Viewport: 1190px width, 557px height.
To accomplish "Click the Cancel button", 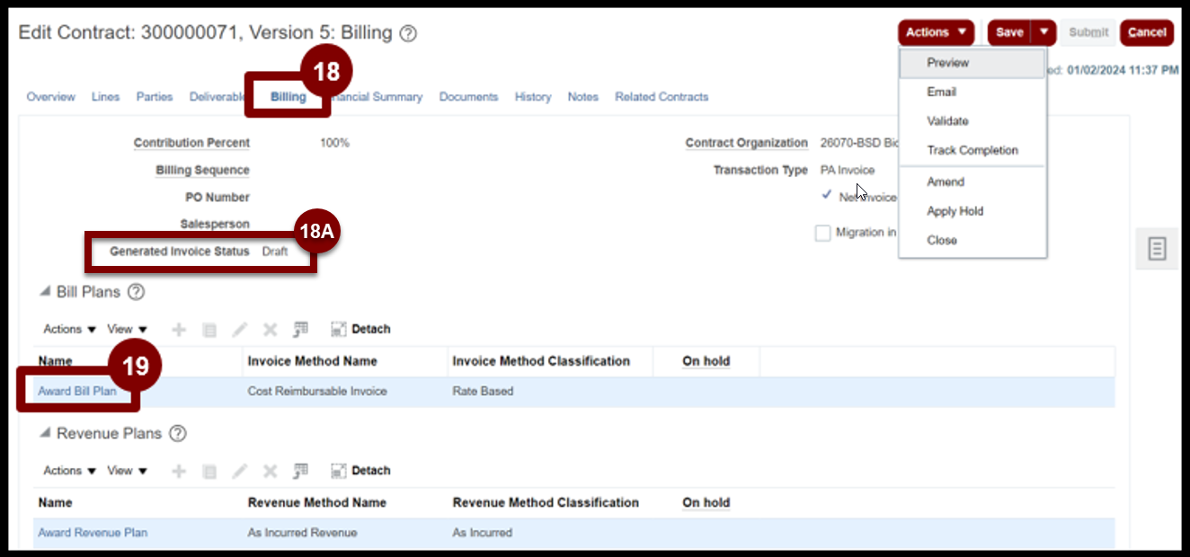I will pyautogui.click(x=1146, y=32).
